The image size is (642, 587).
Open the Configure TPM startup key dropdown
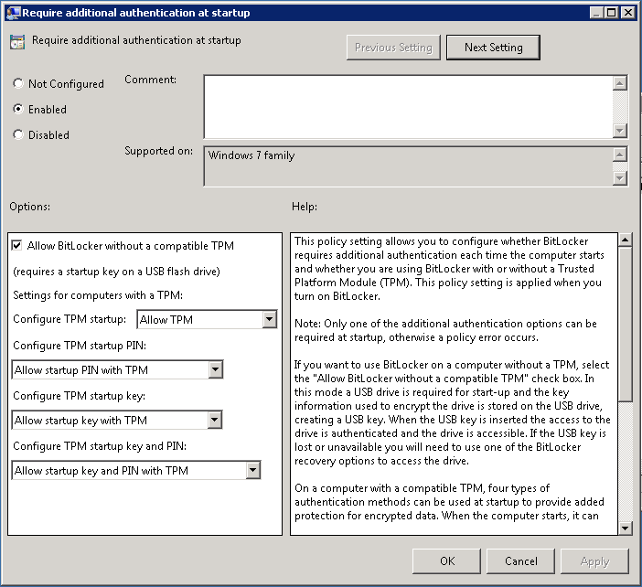117,421
